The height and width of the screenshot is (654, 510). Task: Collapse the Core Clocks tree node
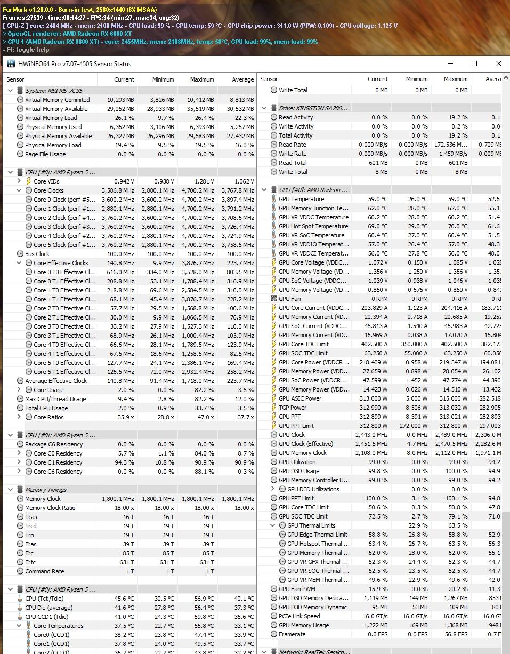(19, 190)
